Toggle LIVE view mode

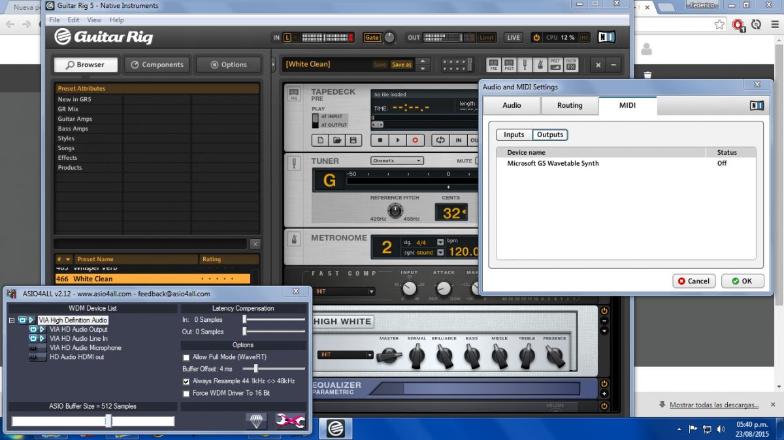[x=514, y=37]
